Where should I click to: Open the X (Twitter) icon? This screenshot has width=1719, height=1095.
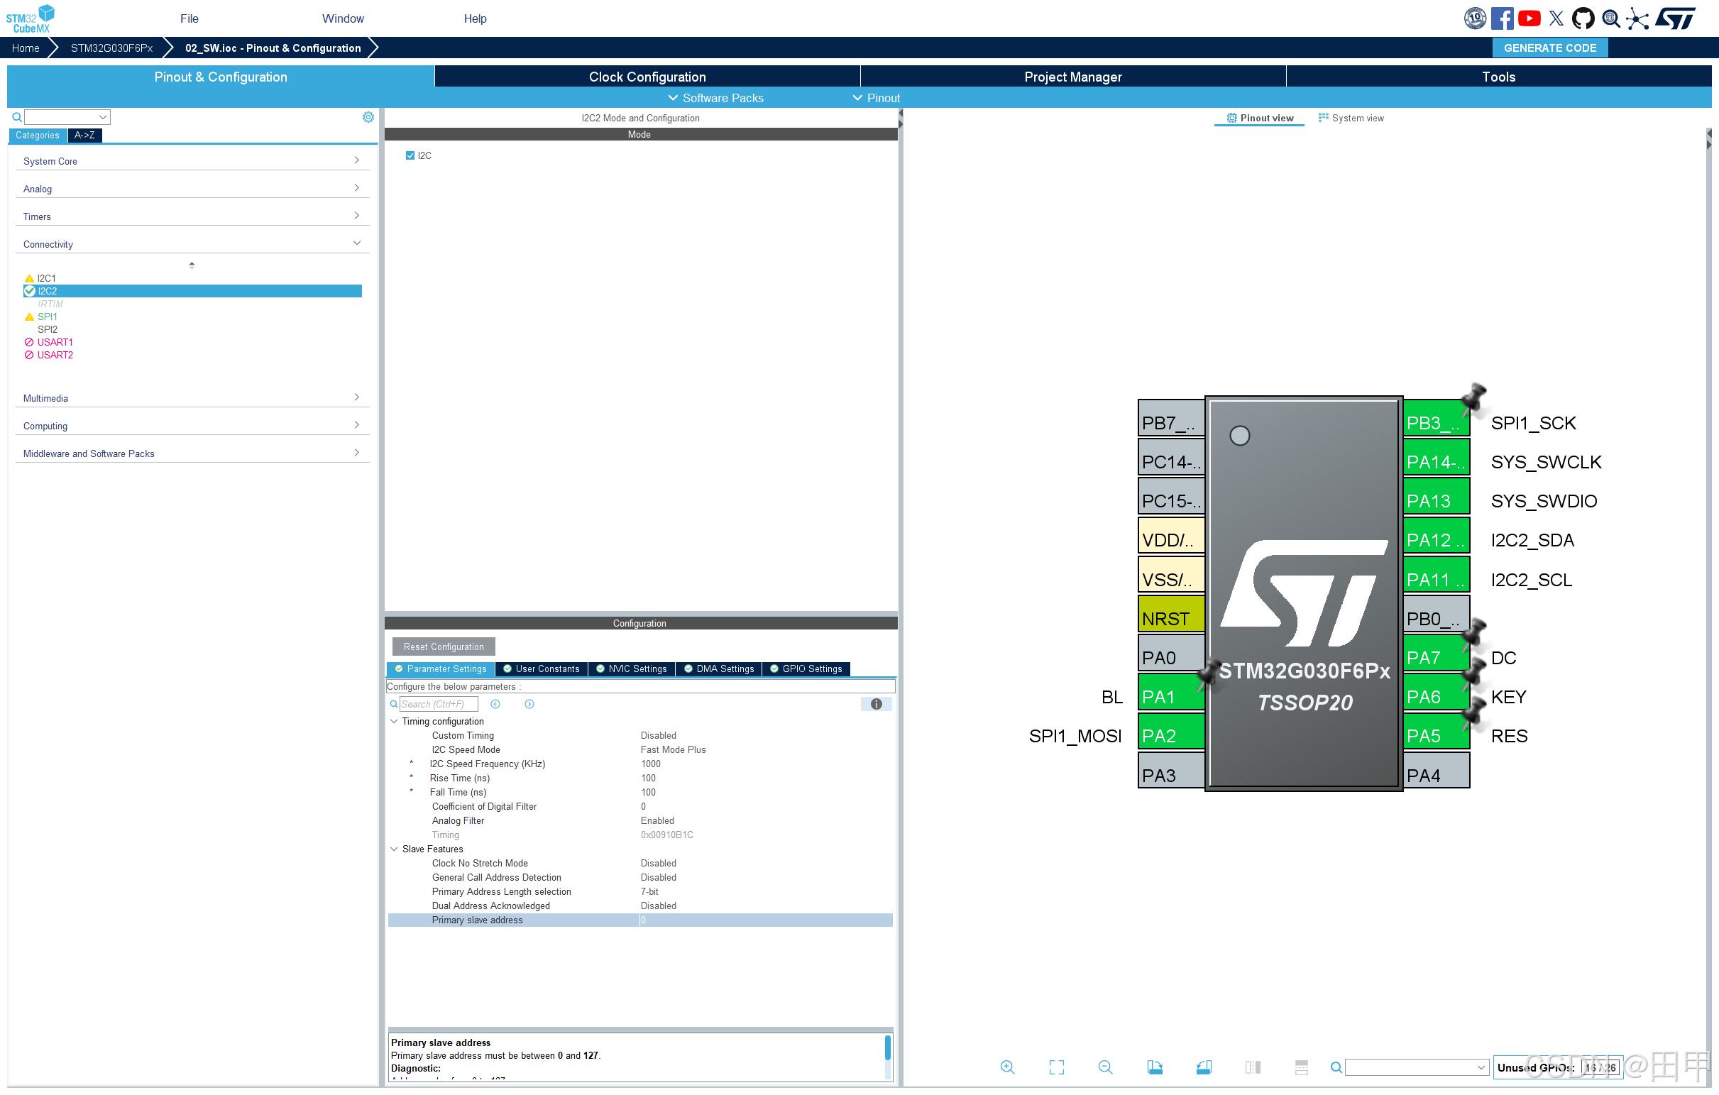1556,18
